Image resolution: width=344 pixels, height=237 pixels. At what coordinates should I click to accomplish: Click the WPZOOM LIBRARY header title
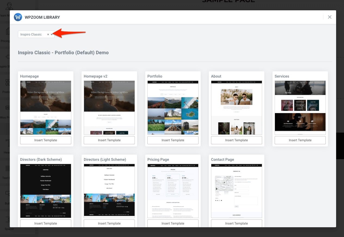[x=42, y=17]
